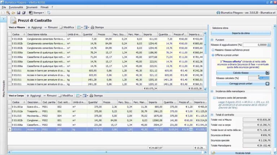This screenshot has width=277, height=155.
Task: Select the Voci a Misura tab
Action: pyautogui.click(x=17, y=27)
